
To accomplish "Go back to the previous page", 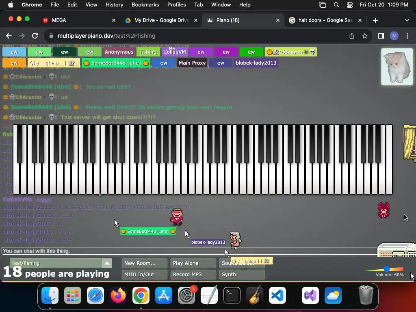I will pyautogui.click(x=9, y=36).
